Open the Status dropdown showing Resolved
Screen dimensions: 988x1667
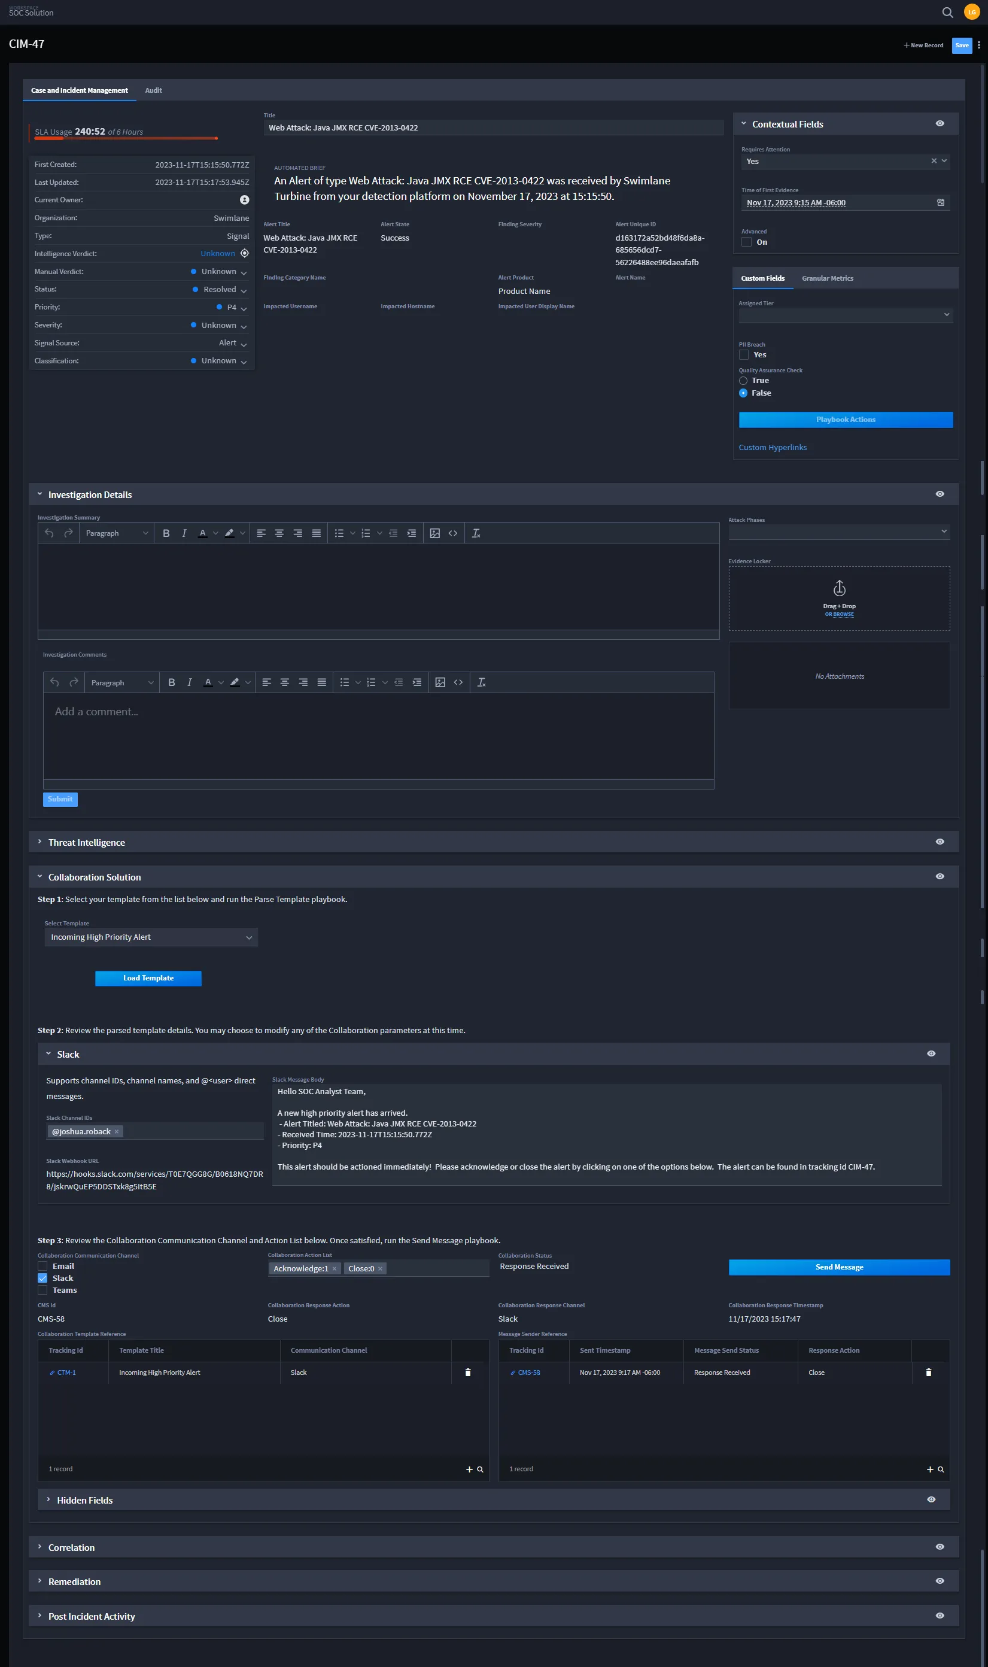[219, 290]
